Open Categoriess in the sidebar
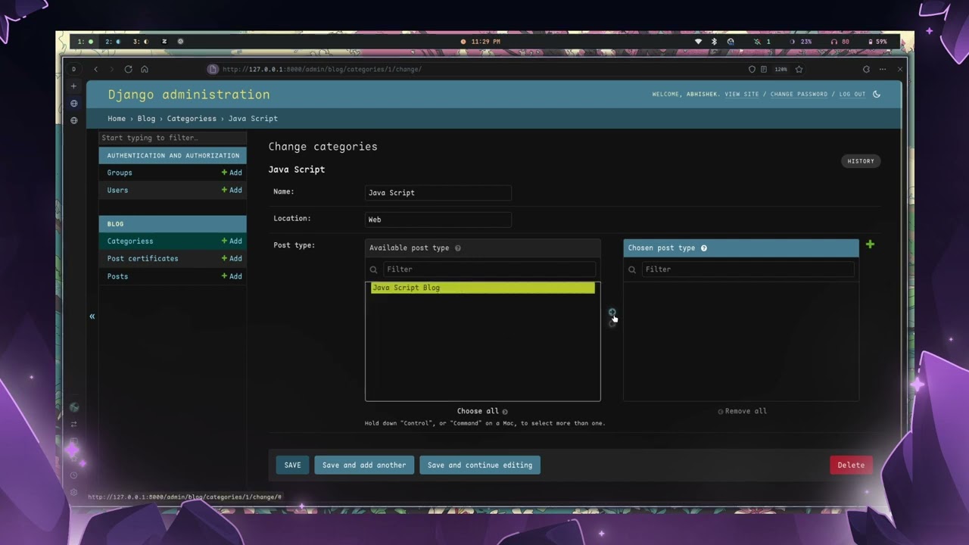Image resolution: width=969 pixels, height=545 pixels. (130, 241)
